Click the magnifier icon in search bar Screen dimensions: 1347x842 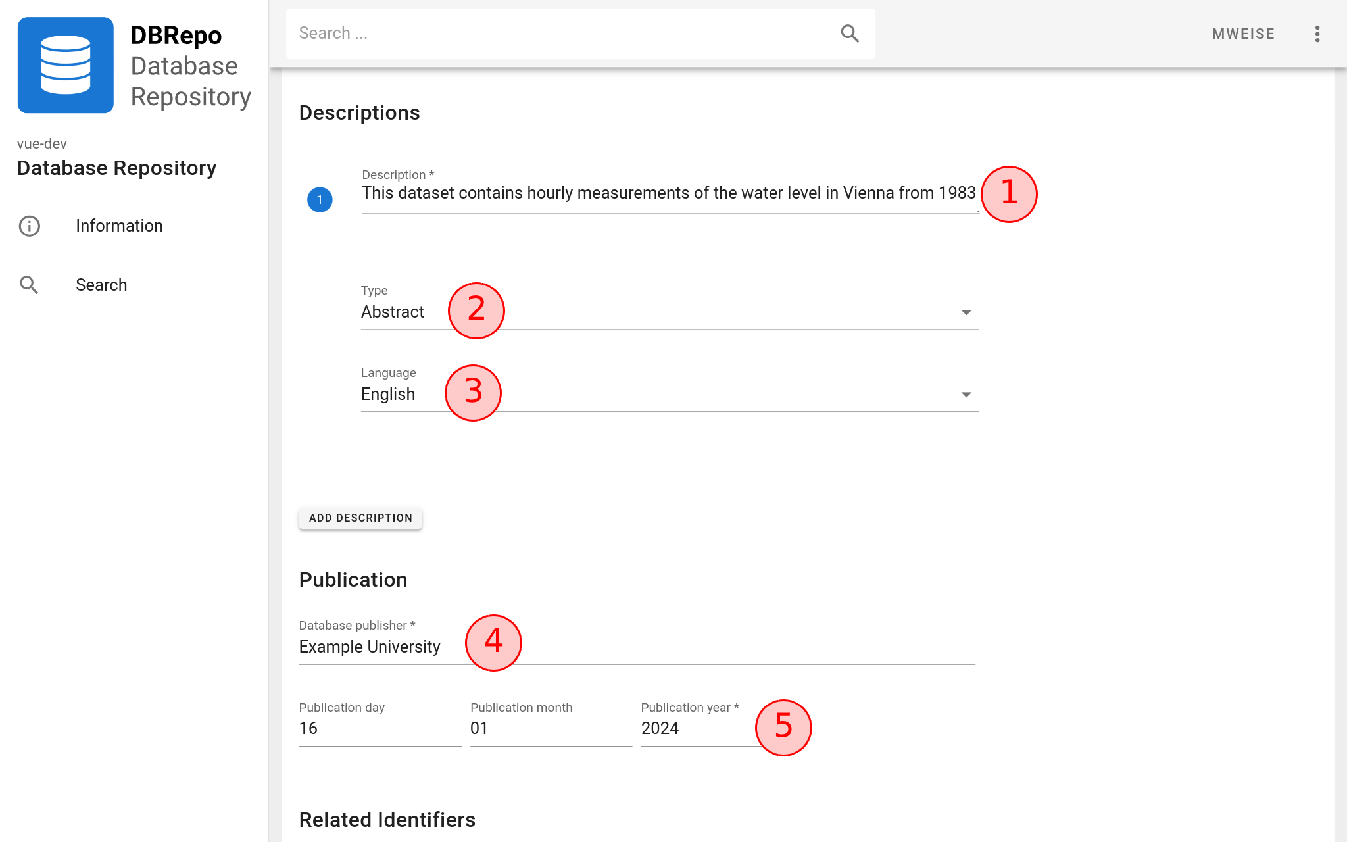tap(850, 34)
